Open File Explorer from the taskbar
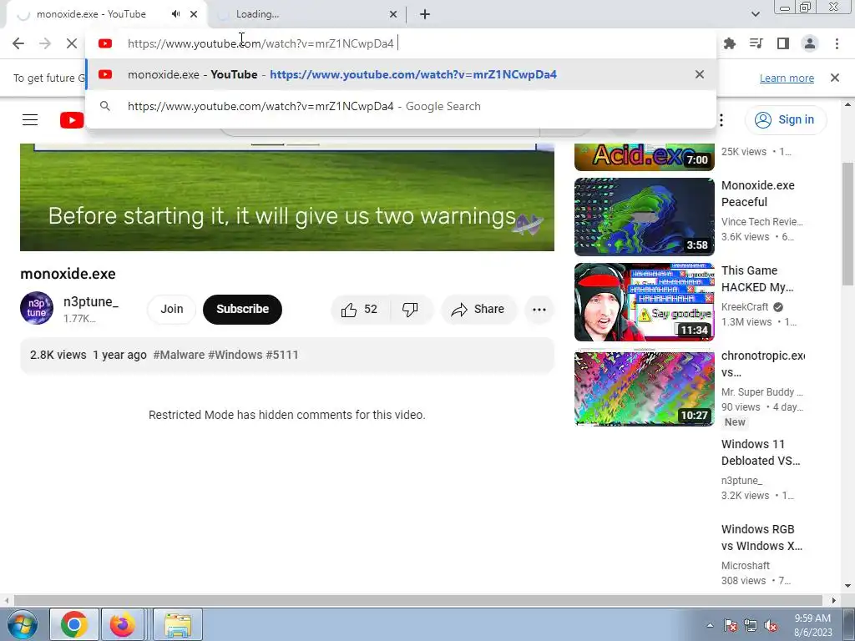Screen dimensions: 855x641 (178, 624)
